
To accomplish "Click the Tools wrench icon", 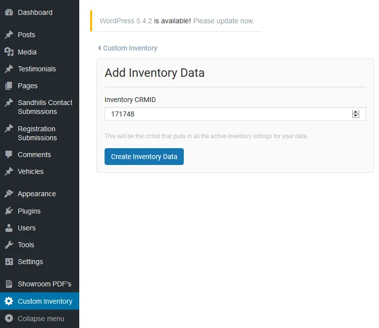I will tap(9, 245).
